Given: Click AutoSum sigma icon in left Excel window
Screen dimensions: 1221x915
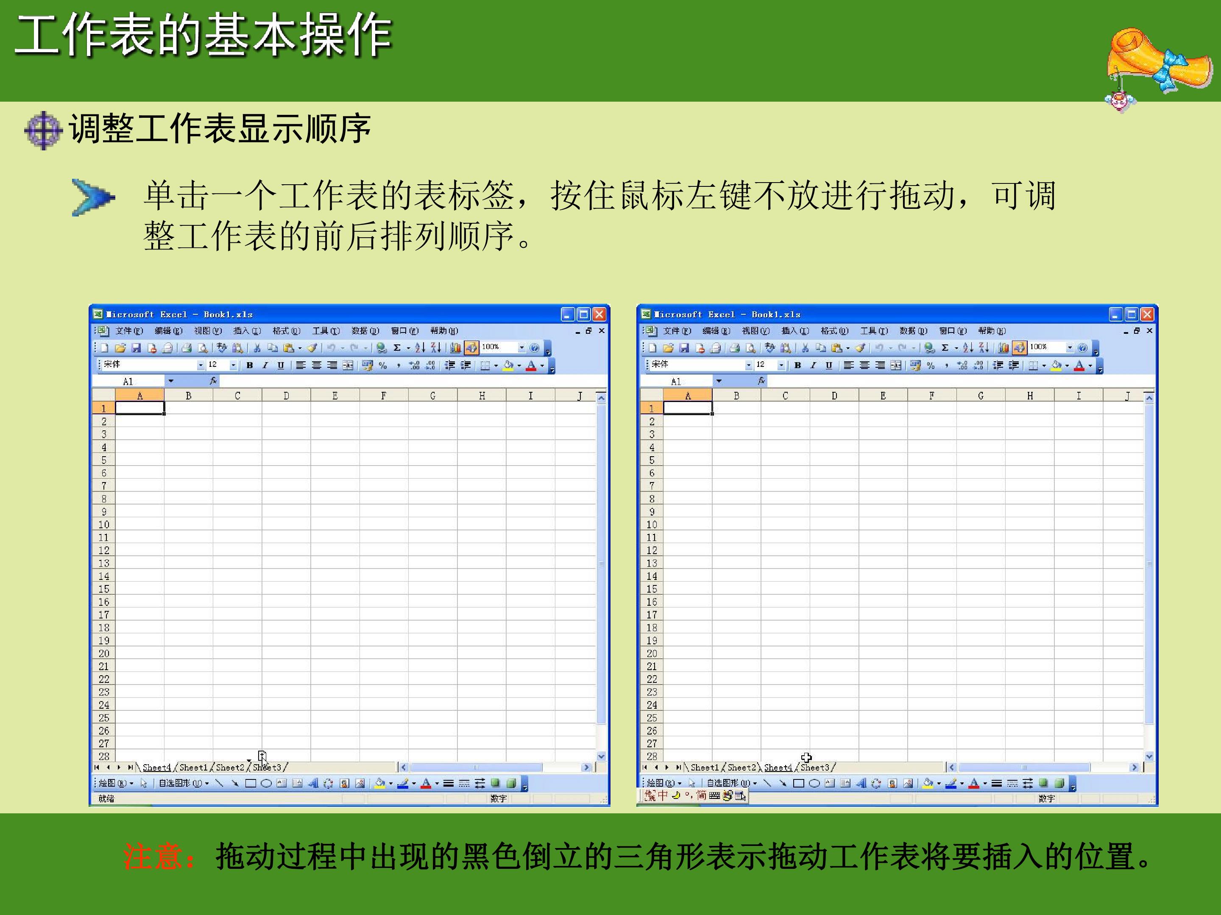Looking at the screenshot, I should [x=397, y=348].
